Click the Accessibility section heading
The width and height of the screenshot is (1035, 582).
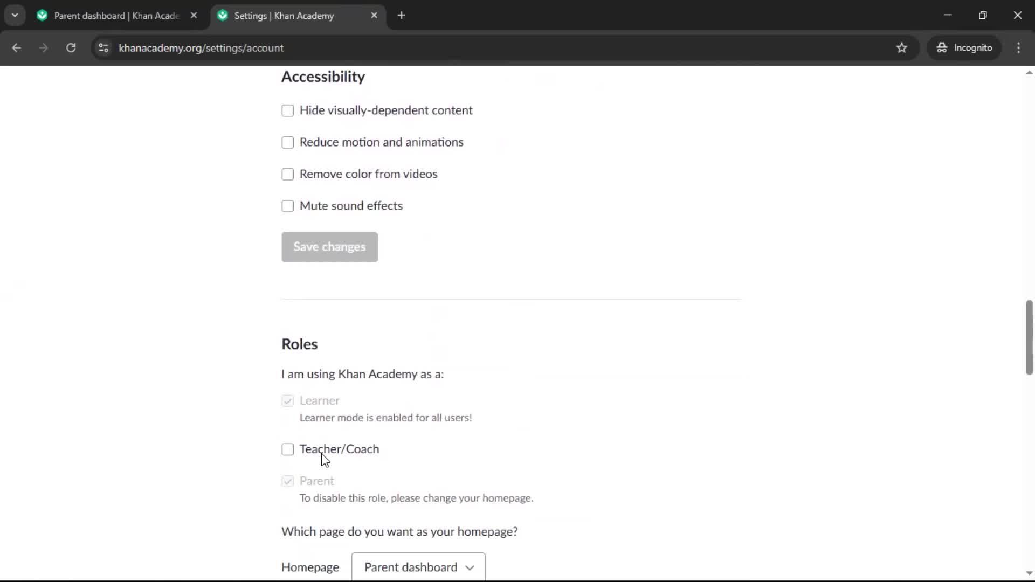coord(323,77)
